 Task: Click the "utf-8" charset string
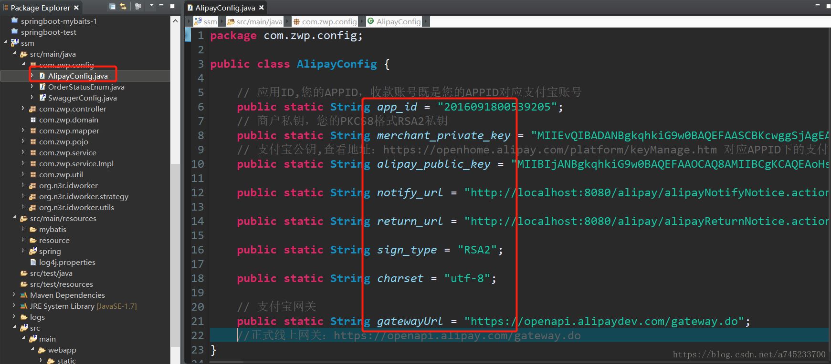pos(467,278)
